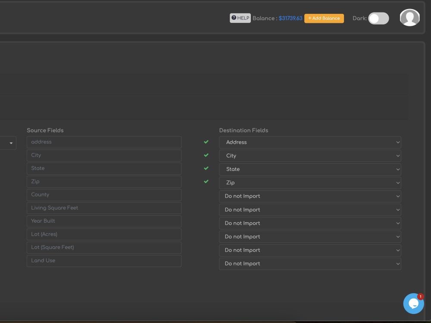
Task: Expand the partially visible dropdown at left edge
Action: [8, 143]
